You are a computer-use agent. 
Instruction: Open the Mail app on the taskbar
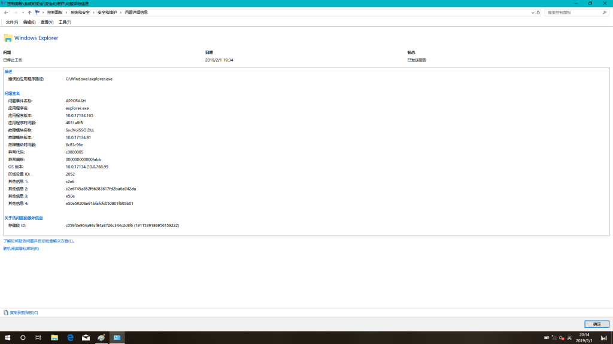click(x=86, y=337)
